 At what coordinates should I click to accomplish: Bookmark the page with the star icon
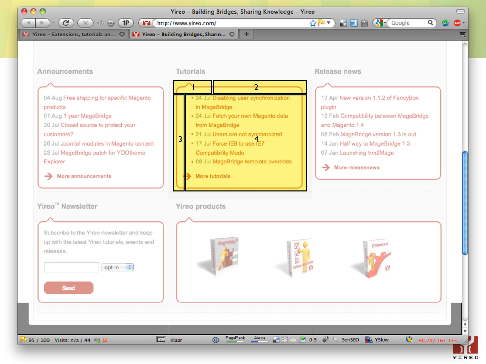(313, 23)
